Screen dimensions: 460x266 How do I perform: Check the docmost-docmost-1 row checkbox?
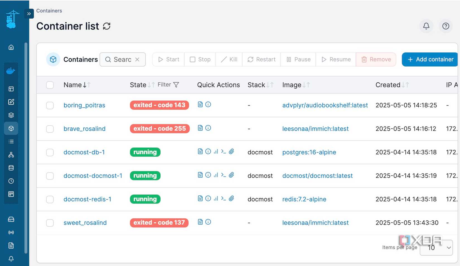coord(50,176)
